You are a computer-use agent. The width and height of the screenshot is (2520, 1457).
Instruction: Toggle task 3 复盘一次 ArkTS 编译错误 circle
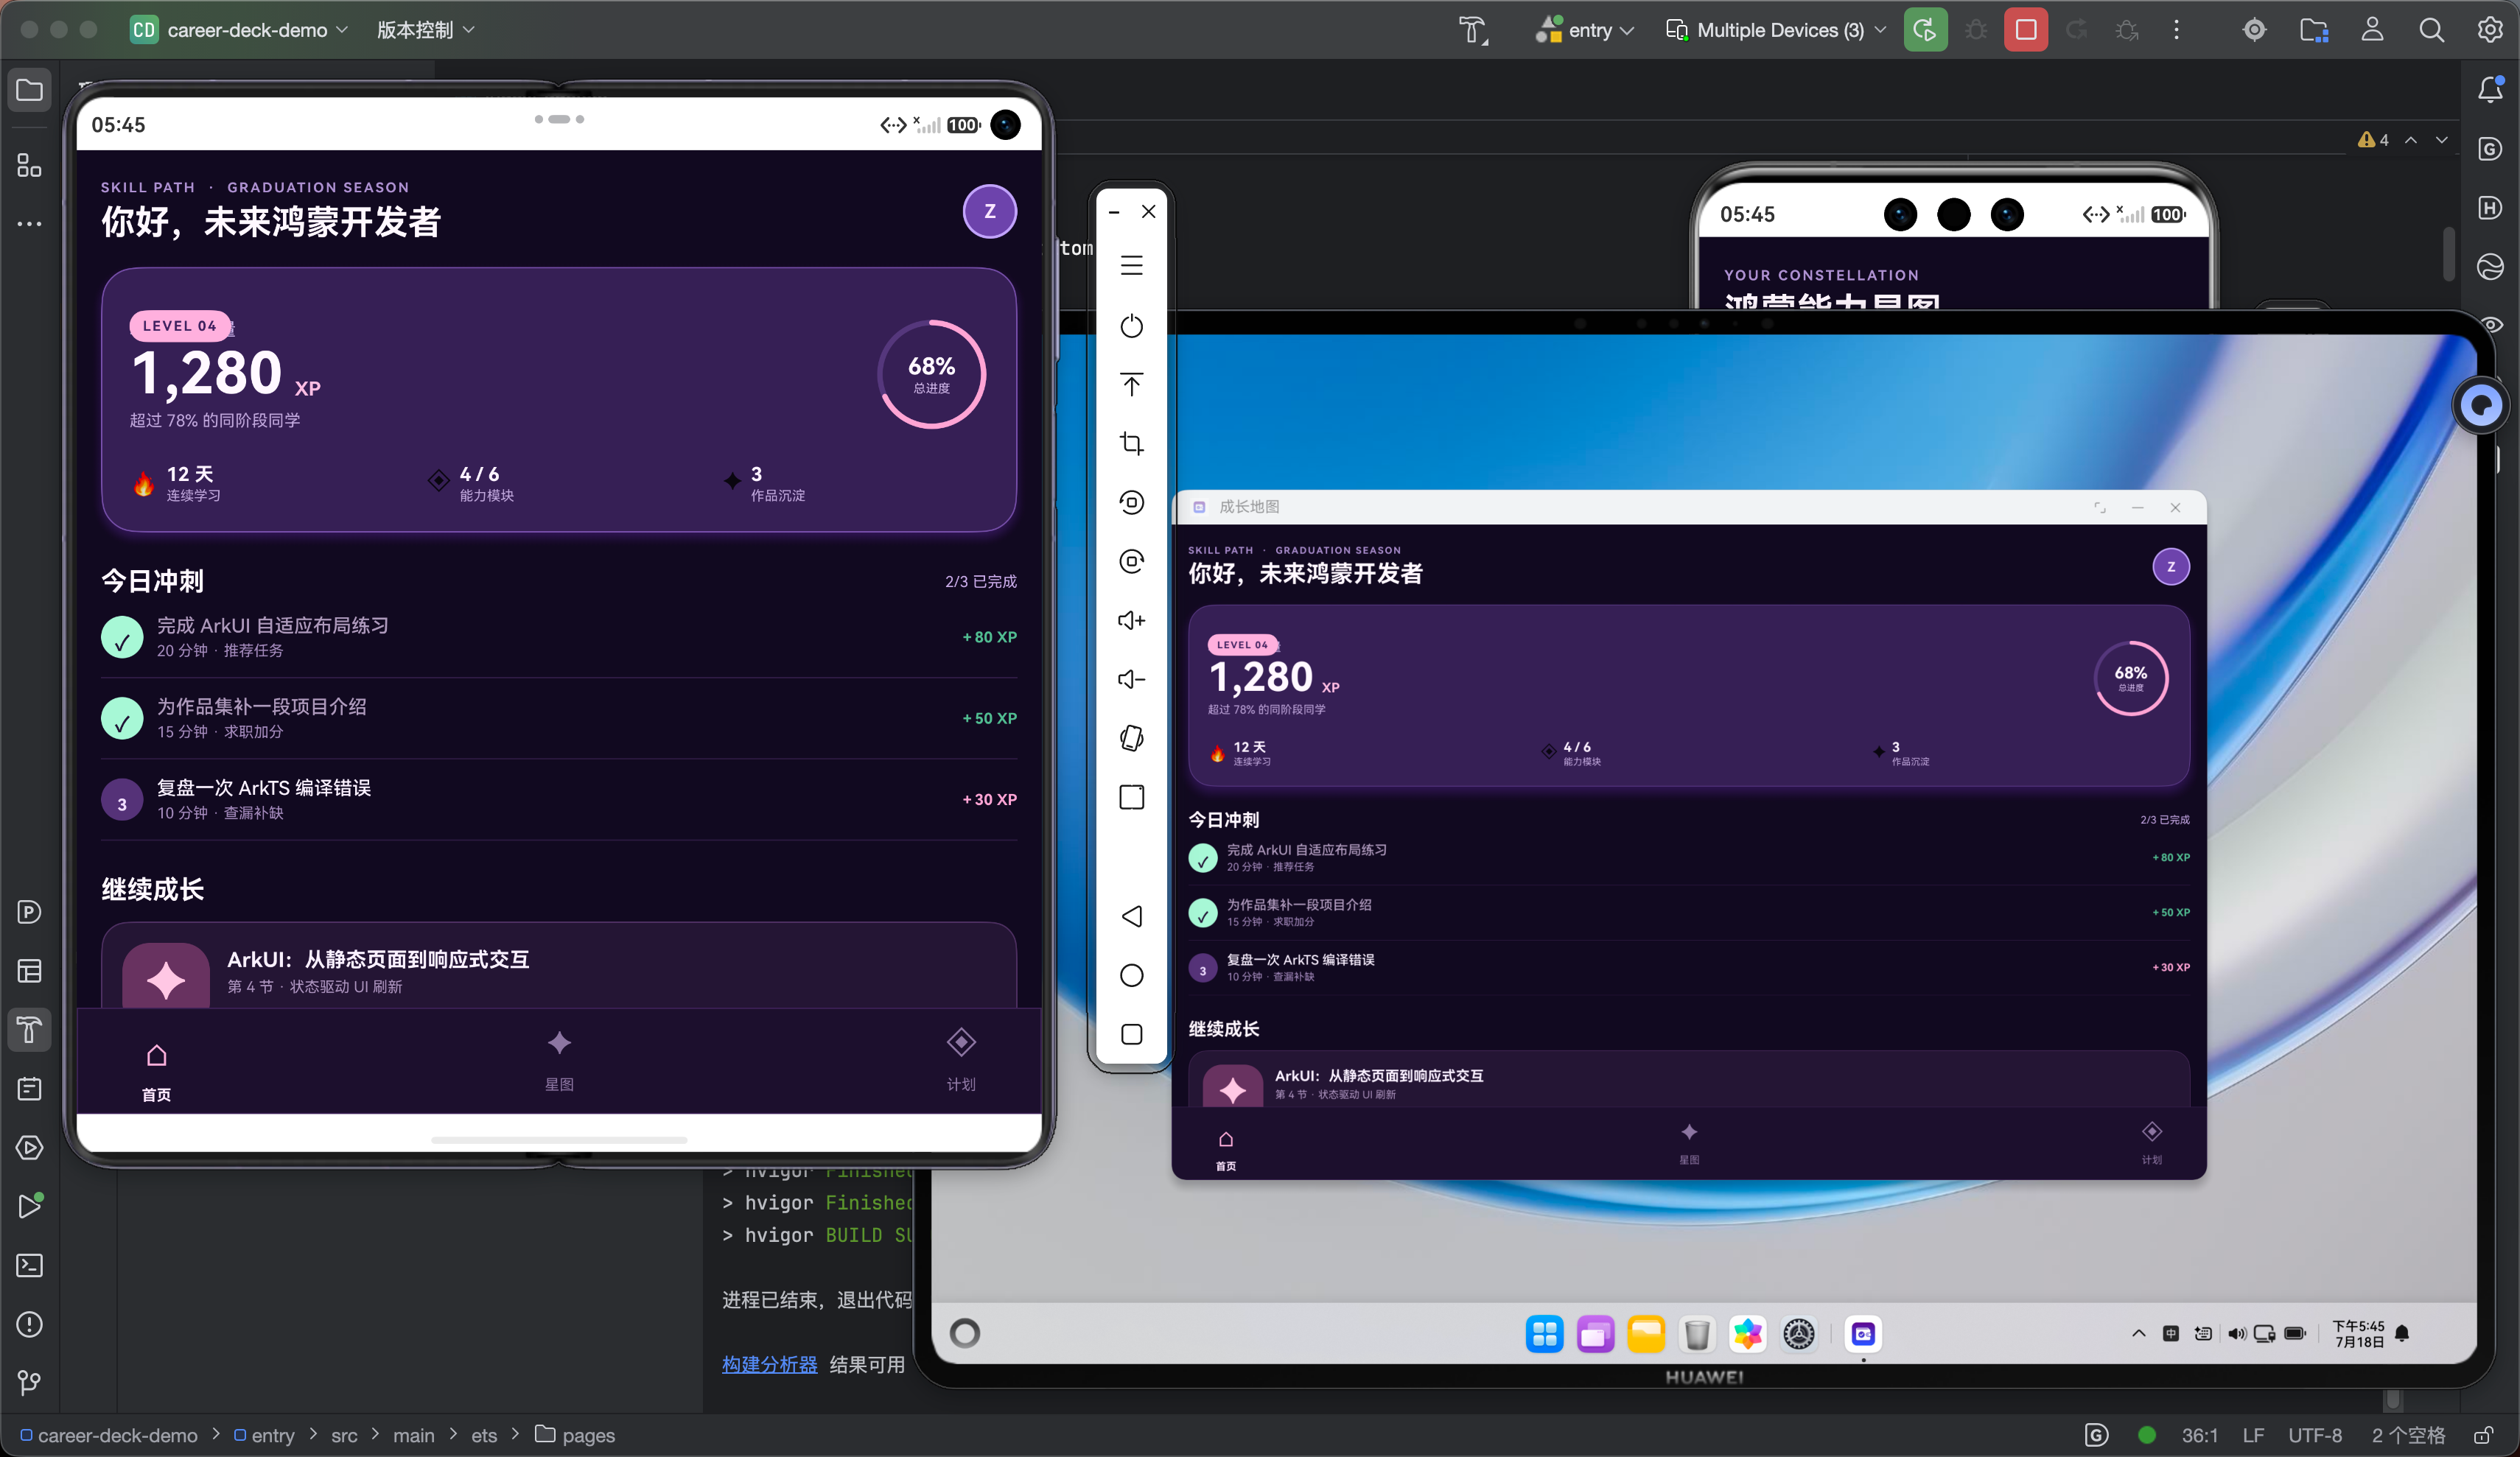[x=122, y=801]
